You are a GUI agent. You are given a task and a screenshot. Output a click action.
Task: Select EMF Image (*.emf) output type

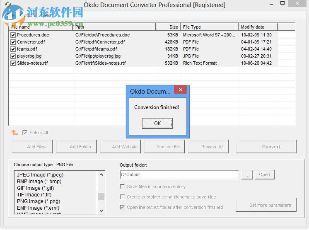coord(38,208)
